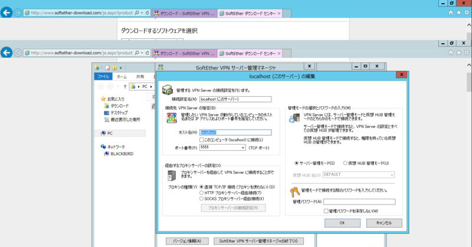472x247 pixels.
Task: Click SoftEther VPN サーバー管理マネージャの終了 button
Action: pyautogui.click(x=258, y=241)
